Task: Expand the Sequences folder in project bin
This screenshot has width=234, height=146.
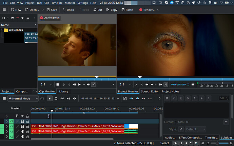Action: (2, 30)
